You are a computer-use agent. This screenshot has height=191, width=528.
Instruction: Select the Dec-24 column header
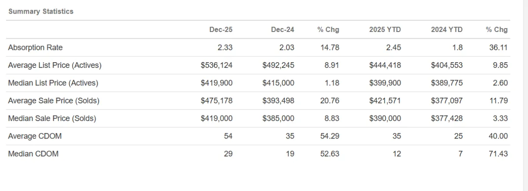click(282, 30)
